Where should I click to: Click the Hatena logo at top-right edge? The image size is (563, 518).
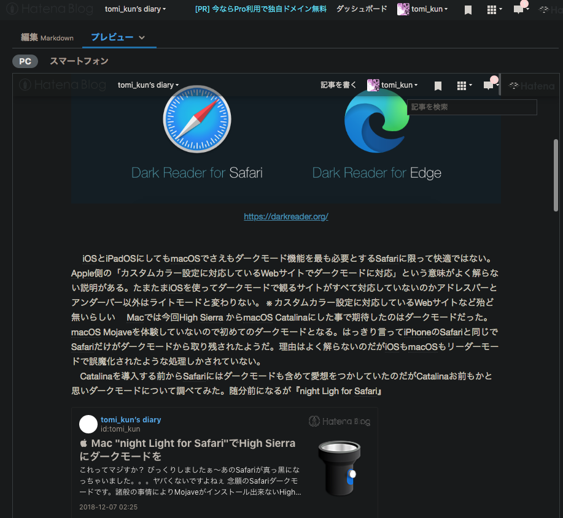coord(551,10)
